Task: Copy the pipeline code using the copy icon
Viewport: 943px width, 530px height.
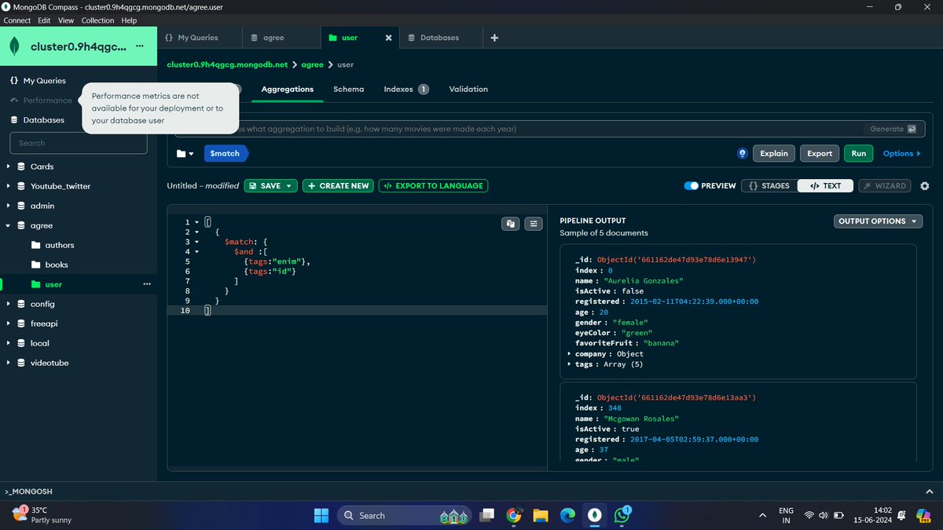Action: click(510, 224)
